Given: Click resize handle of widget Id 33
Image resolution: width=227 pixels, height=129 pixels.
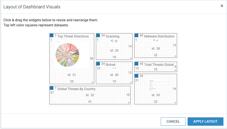Looking at the screenshot, I should point(175,102).
